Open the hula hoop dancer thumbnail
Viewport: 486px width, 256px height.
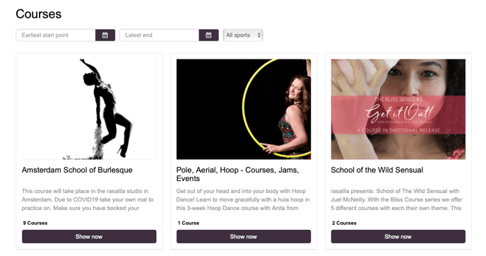pyautogui.click(x=244, y=109)
